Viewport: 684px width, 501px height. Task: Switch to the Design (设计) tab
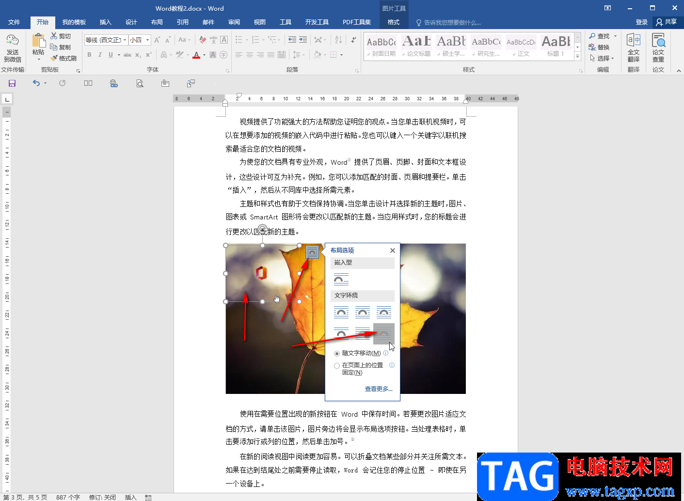(131, 22)
